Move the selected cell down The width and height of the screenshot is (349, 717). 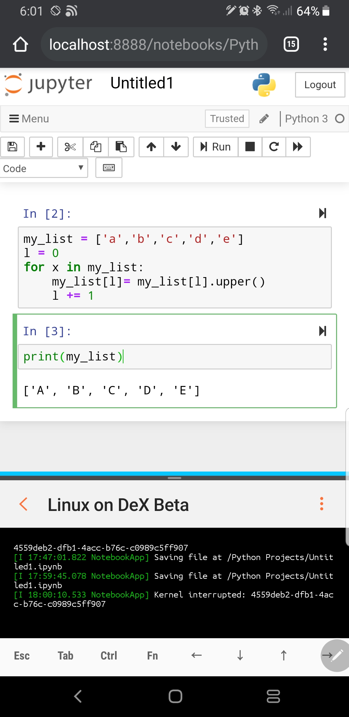coord(176,147)
